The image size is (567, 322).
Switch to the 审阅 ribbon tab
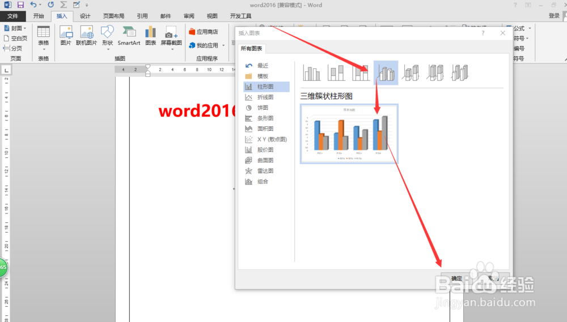(189, 16)
